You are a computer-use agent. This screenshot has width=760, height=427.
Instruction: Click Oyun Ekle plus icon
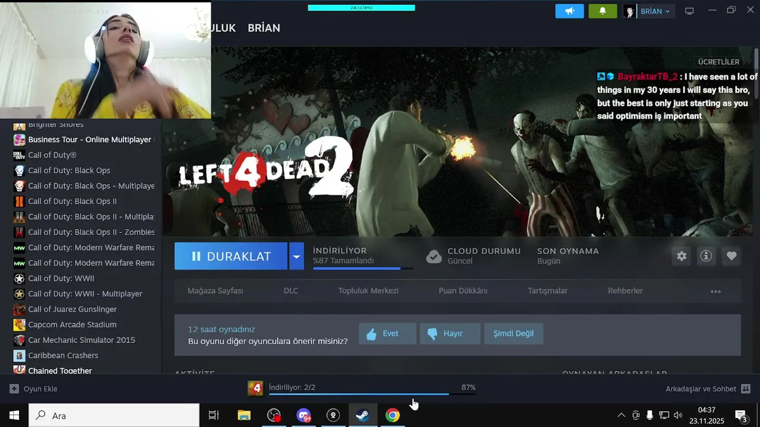14,389
